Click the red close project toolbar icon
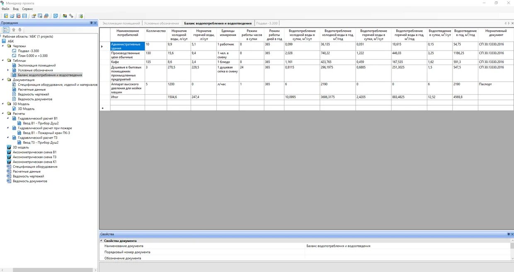514x272 pixels. point(18,16)
